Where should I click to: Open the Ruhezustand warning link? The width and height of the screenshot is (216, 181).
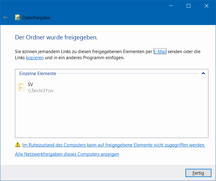coord(113,145)
